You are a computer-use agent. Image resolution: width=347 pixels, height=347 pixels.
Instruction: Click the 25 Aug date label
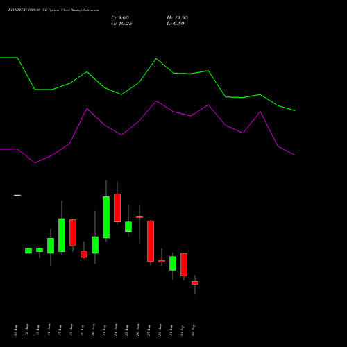[x=126, y=330]
